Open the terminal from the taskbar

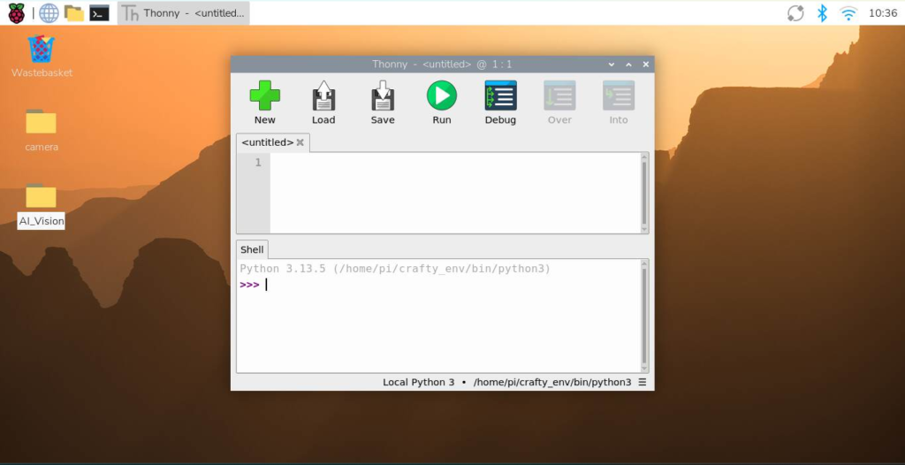pos(99,12)
